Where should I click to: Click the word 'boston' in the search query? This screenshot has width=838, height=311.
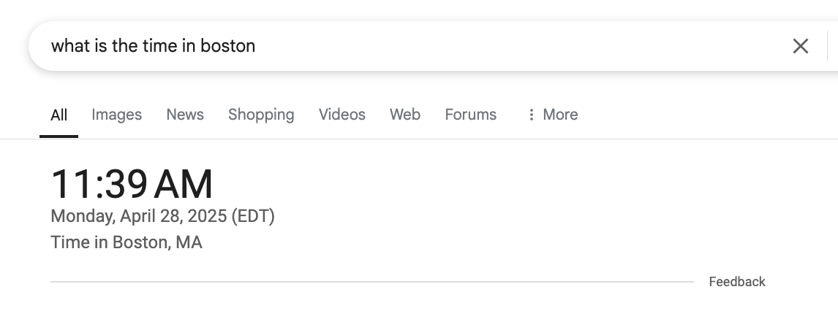228,46
